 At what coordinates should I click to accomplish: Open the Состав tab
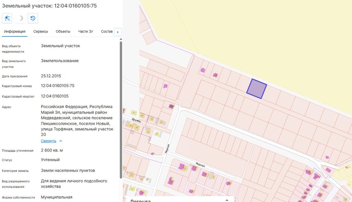(x=107, y=31)
